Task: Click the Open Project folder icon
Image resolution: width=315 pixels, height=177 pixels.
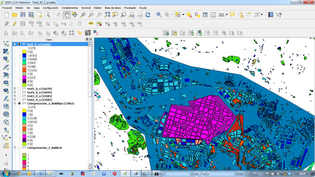Action: point(15,15)
